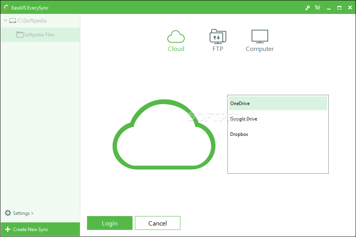
Task: Switch to the Cloud tab label
Action: (176, 49)
